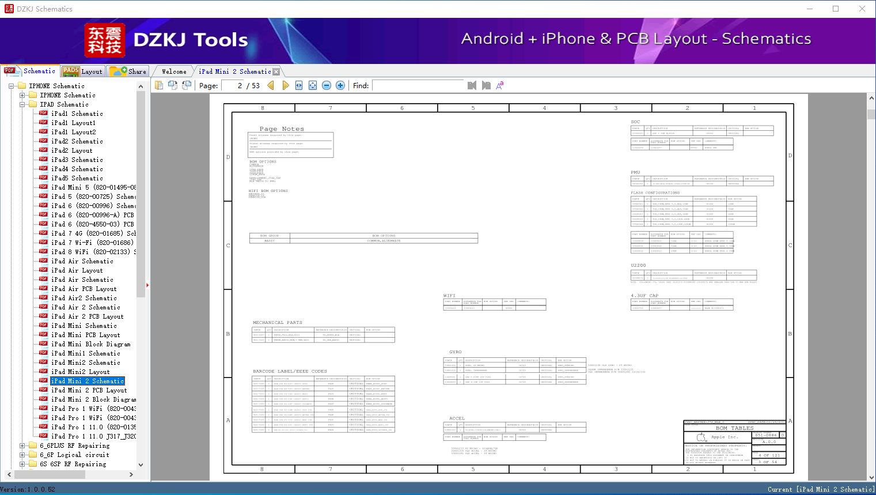Open iPad Pro 1 11.0 J317_J320 entry
The width and height of the screenshot is (876, 495).
pyautogui.click(x=93, y=436)
